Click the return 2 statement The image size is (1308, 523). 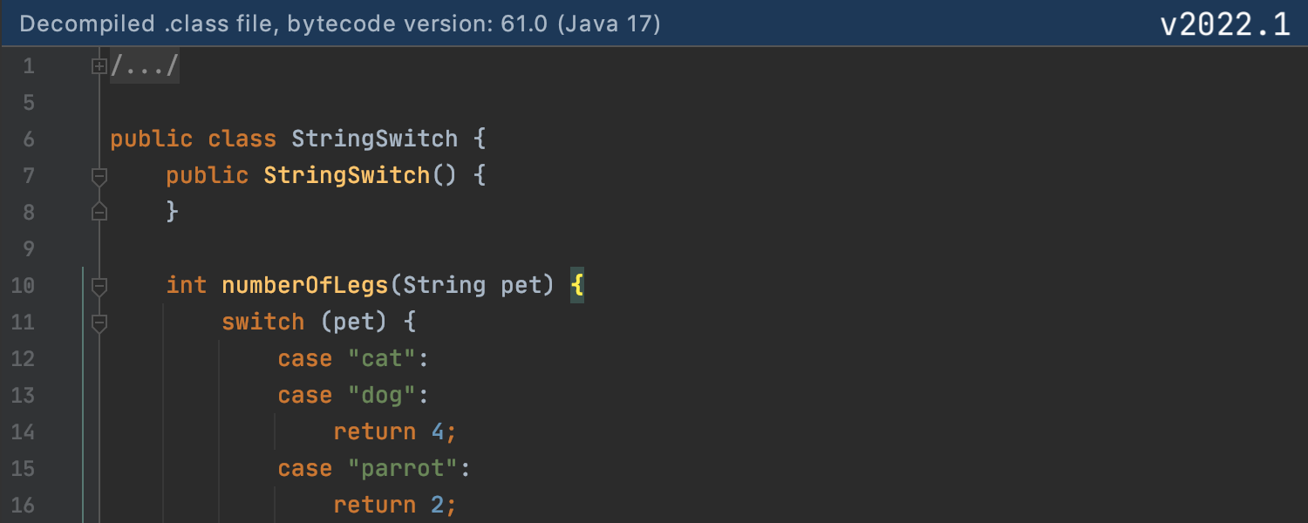[394, 506]
